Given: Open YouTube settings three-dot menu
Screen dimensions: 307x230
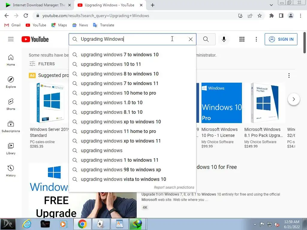Looking at the screenshot, I should (256, 39).
